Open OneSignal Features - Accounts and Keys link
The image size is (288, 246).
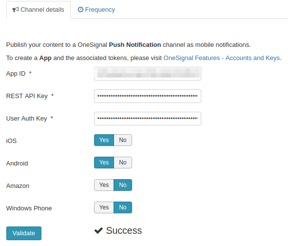[222, 58]
